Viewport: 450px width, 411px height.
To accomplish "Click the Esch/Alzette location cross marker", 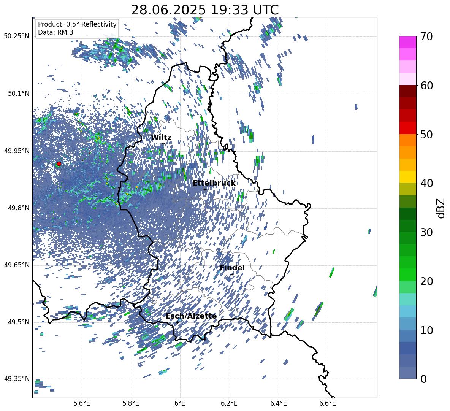I will (177, 322).
